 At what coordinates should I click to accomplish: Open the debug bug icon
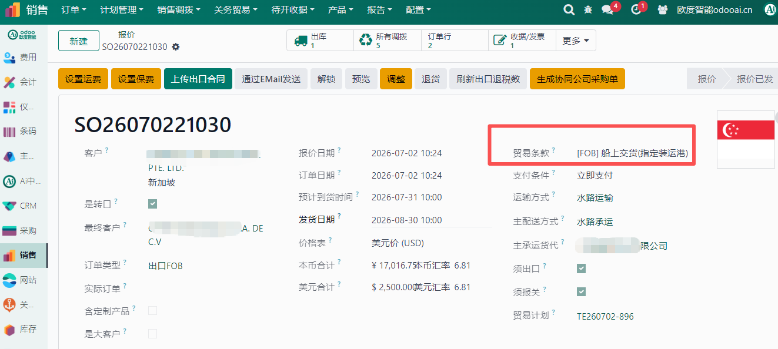pyautogui.click(x=588, y=9)
